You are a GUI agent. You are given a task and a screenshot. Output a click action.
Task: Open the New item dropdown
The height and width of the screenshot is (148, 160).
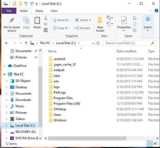110,18
